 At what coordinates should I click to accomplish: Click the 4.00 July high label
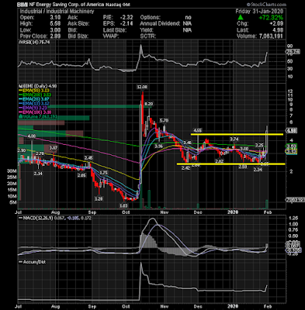pyautogui.click(x=32, y=136)
